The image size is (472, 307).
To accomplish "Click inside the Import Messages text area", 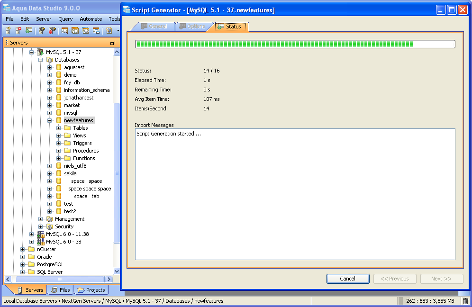I will (x=295, y=194).
